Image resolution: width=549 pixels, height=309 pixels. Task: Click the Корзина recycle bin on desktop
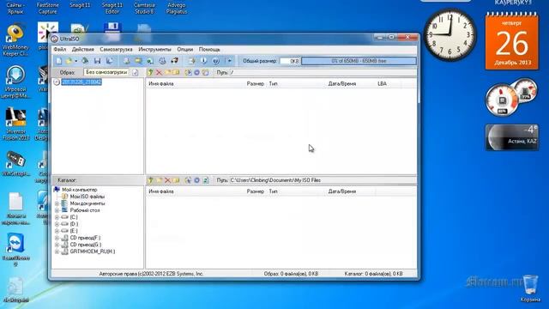[530, 288]
